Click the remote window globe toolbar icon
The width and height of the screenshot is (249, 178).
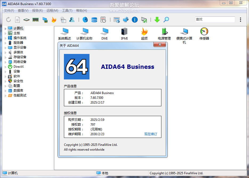point(117,20)
